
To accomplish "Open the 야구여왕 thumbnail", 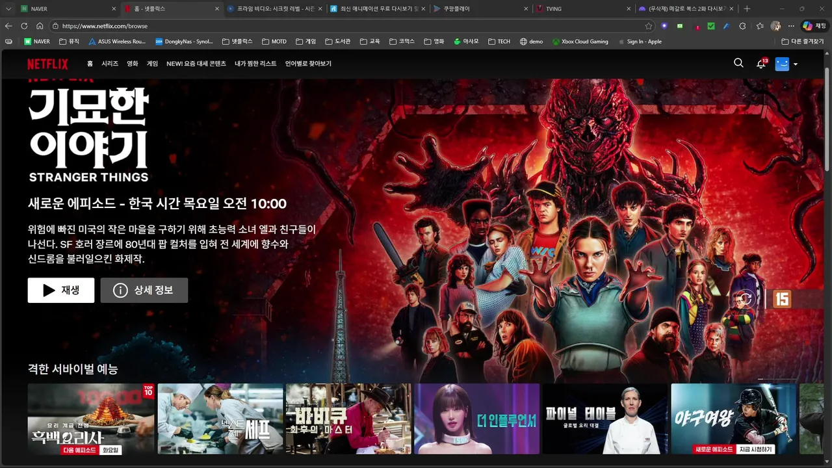I will coord(733,419).
